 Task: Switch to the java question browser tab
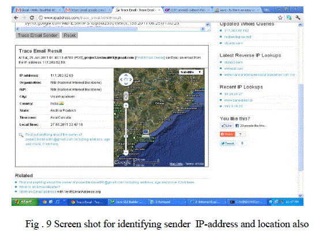click(237, 10)
